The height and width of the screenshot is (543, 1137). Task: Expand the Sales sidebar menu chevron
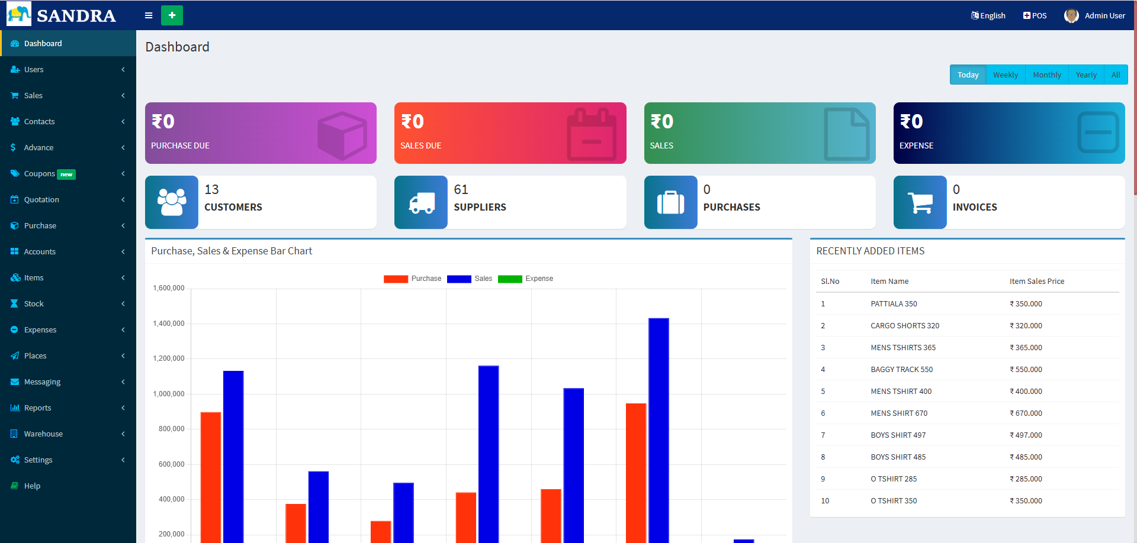point(123,95)
